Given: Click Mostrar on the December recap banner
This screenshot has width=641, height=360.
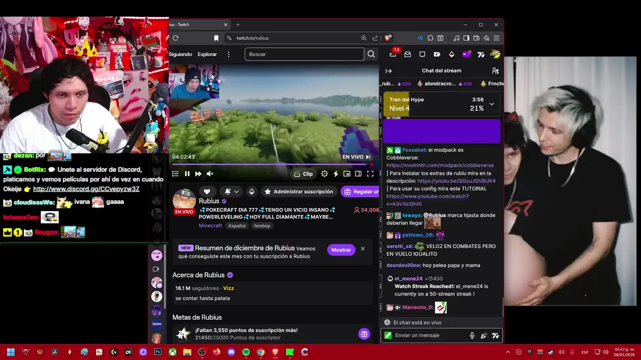Looking at the screenshot, I should coord(341,249).
